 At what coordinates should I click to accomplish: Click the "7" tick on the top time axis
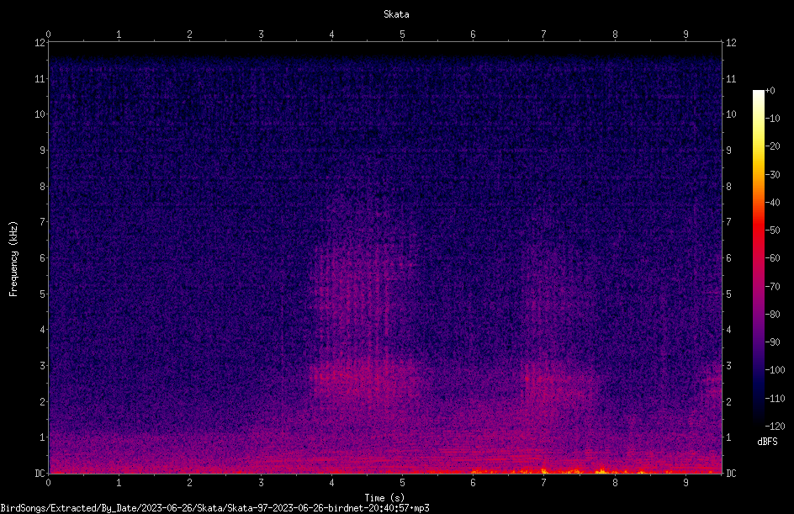(x=544, y=34)
